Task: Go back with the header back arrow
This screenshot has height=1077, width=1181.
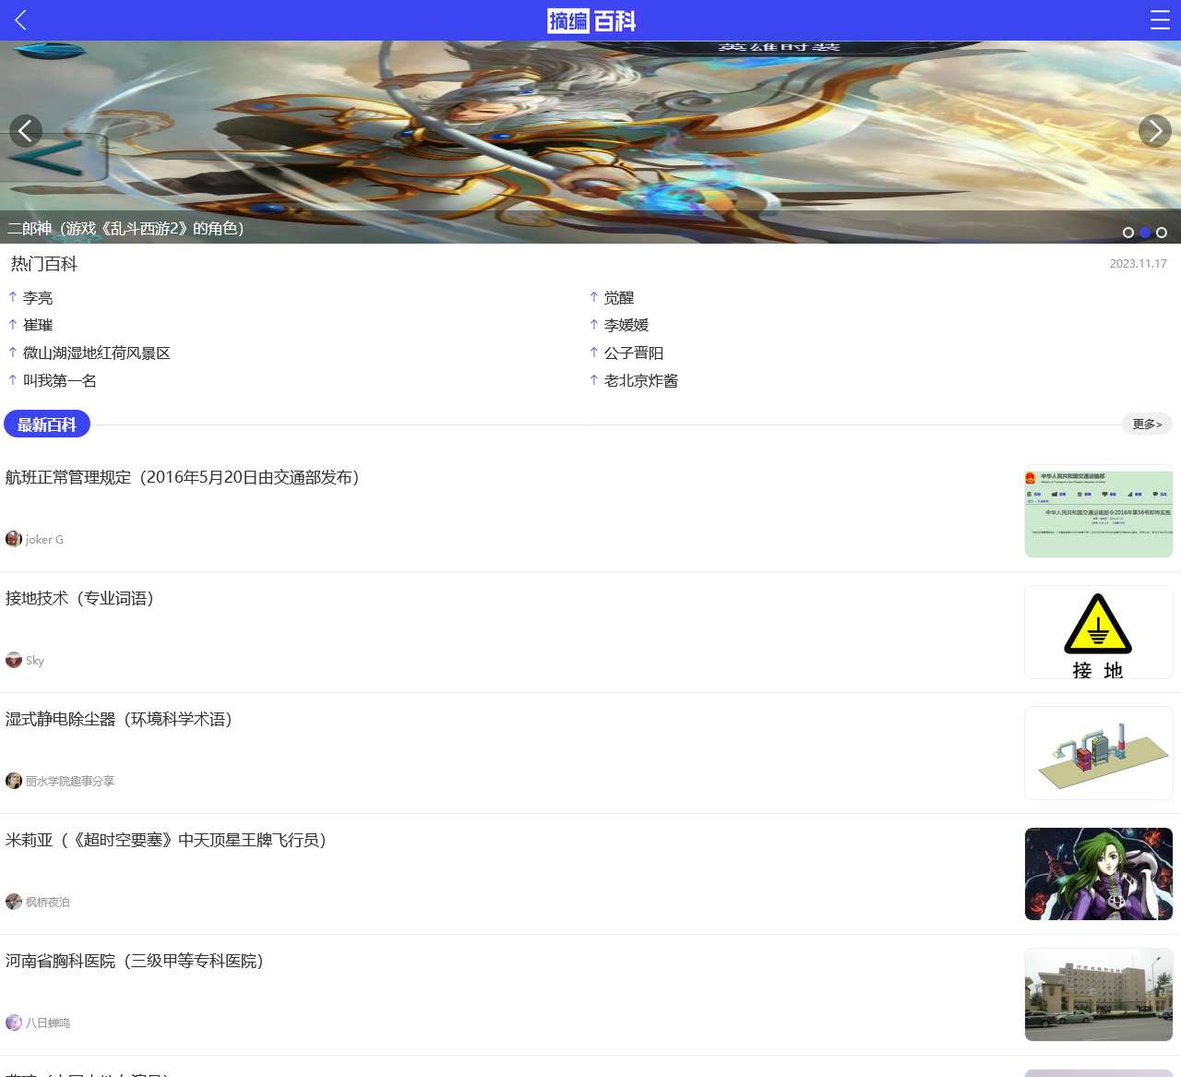Action: tap(20, 20)
